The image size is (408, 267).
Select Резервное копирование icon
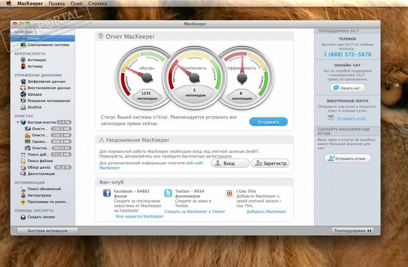click(x=23, y=101)
